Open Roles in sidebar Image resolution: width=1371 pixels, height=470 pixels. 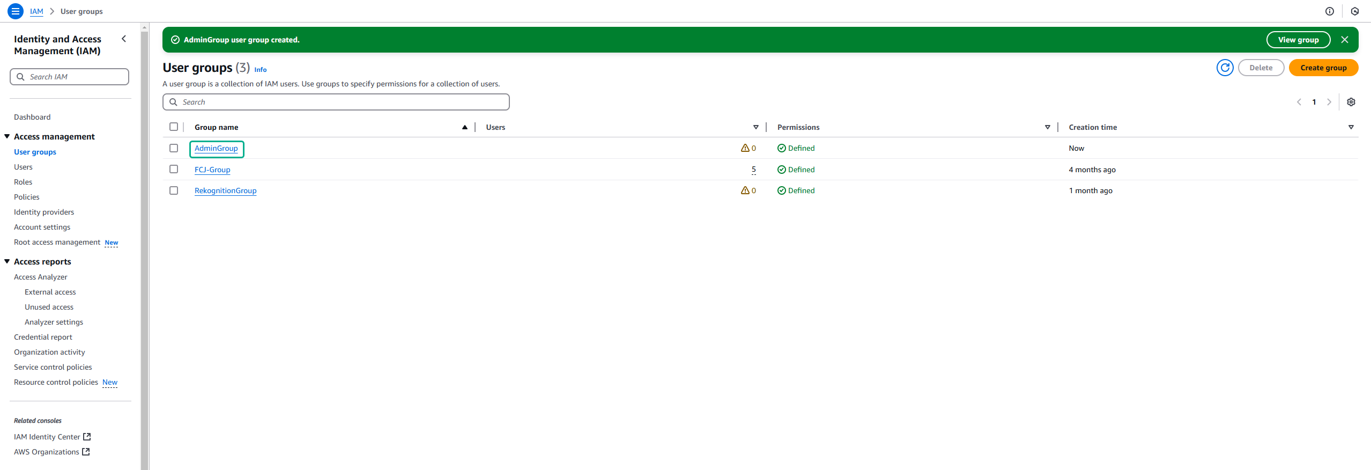coord(23,182)
